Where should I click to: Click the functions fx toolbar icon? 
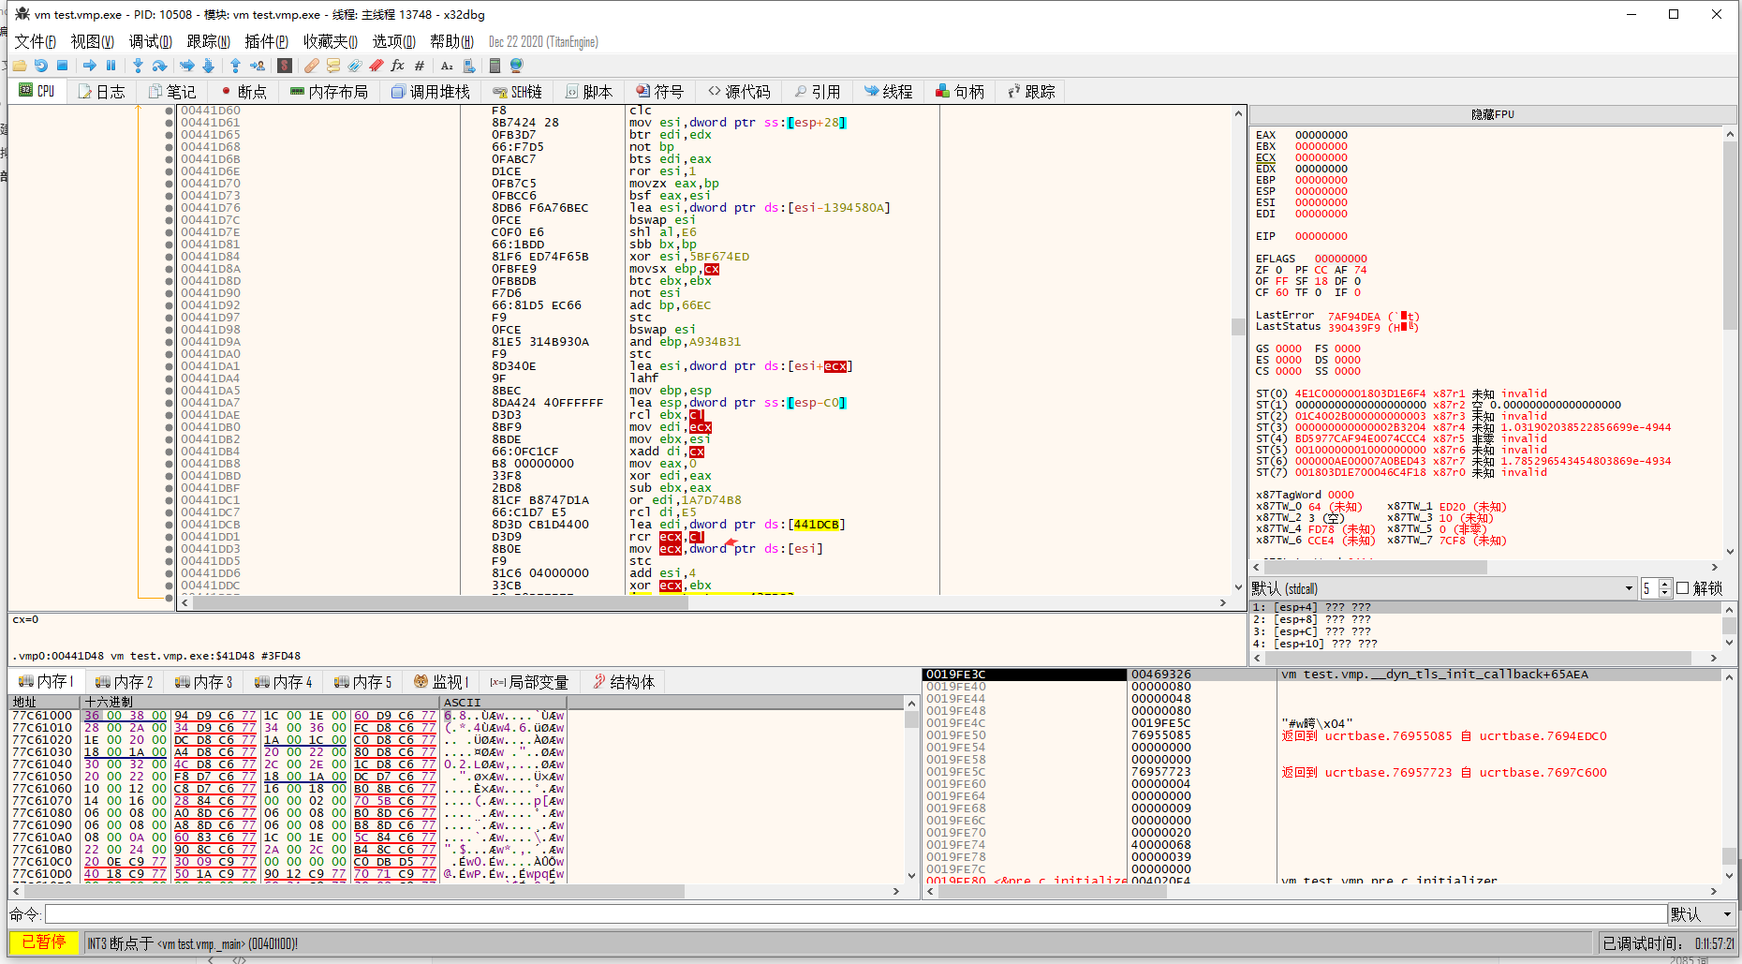pos(397,66)
